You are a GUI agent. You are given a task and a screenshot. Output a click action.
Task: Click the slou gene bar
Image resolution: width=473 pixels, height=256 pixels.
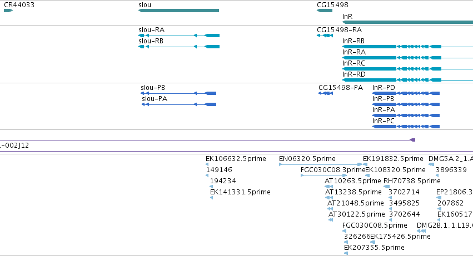click(x=178, y=11)
